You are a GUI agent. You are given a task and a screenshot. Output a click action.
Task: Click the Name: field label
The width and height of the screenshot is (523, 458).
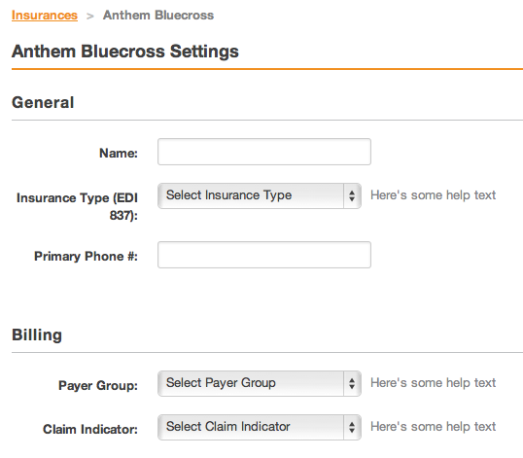119,153
